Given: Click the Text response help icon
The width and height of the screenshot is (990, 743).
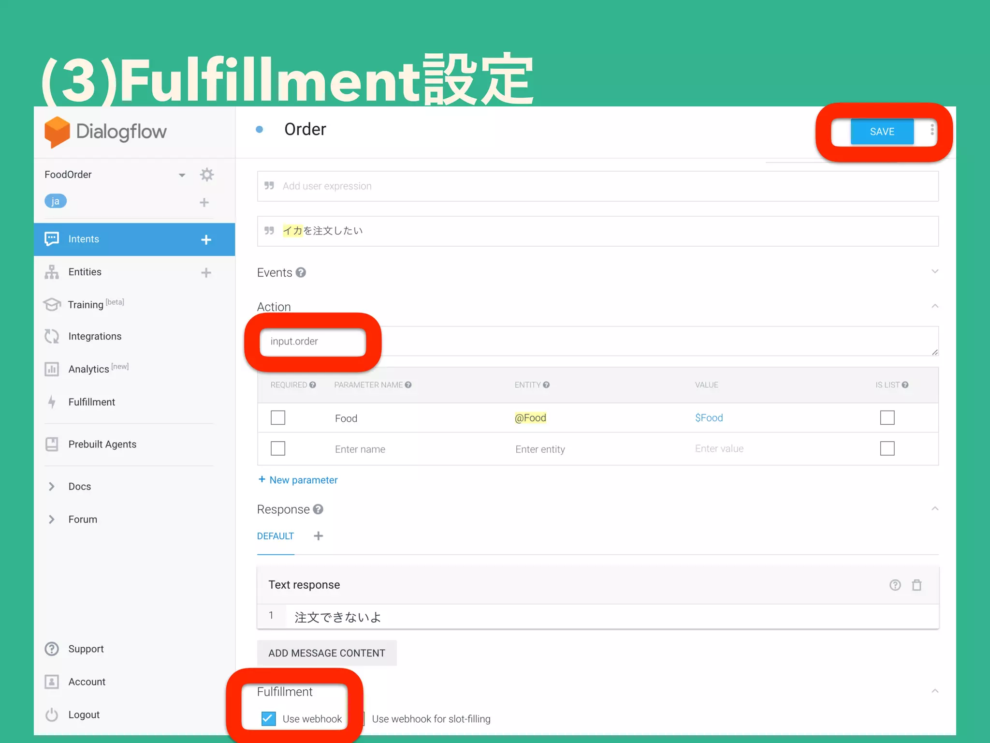Looking at the screenshot, I should (895, 585).
